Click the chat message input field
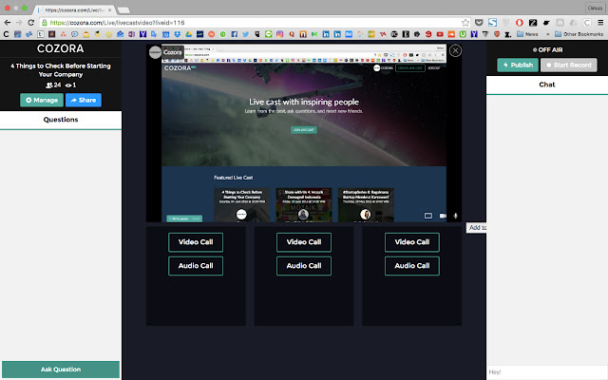This screenshot has width=608, height=380. click(547, 371)
